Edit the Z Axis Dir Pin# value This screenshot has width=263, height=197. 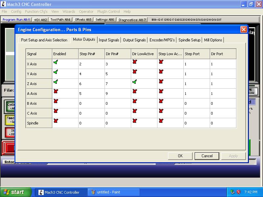(117, 84)
